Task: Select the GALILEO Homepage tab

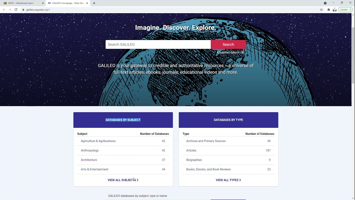Action: click(x=68, y=3)
